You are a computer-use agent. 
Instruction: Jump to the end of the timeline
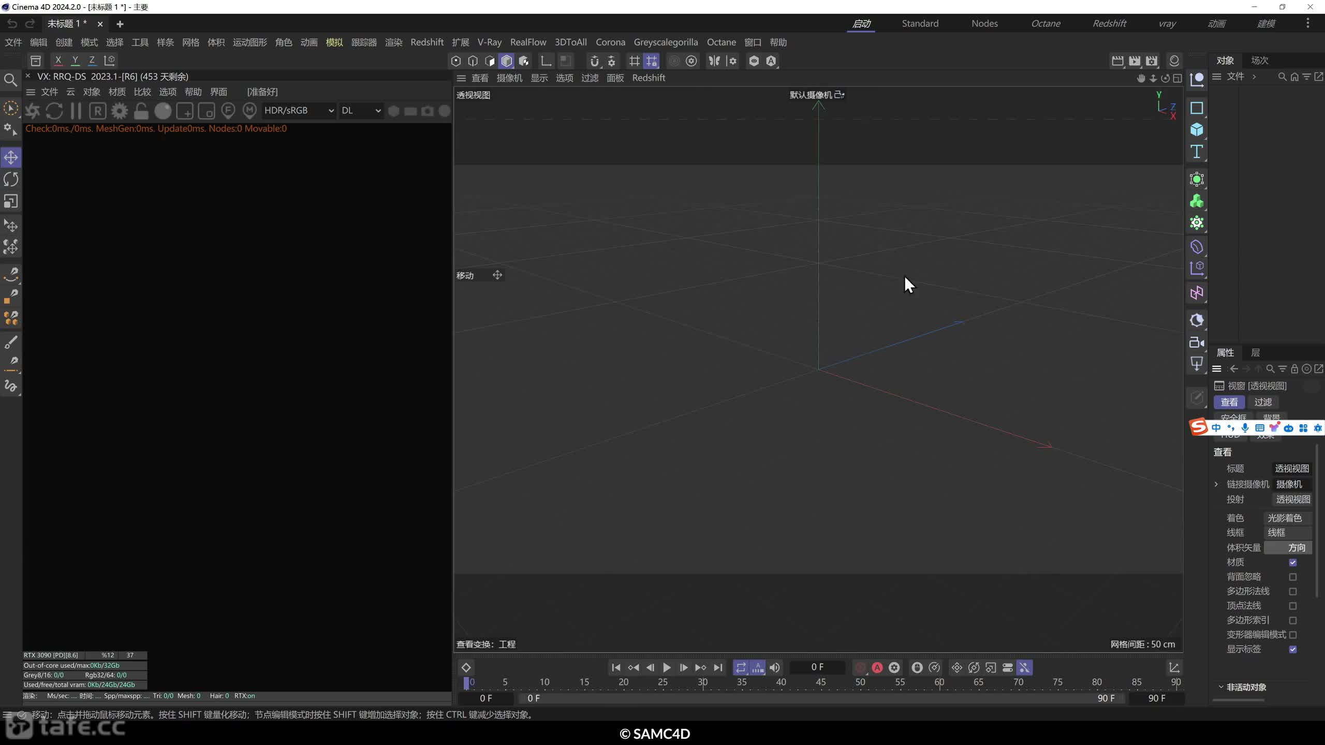click(x=718, y=667)
